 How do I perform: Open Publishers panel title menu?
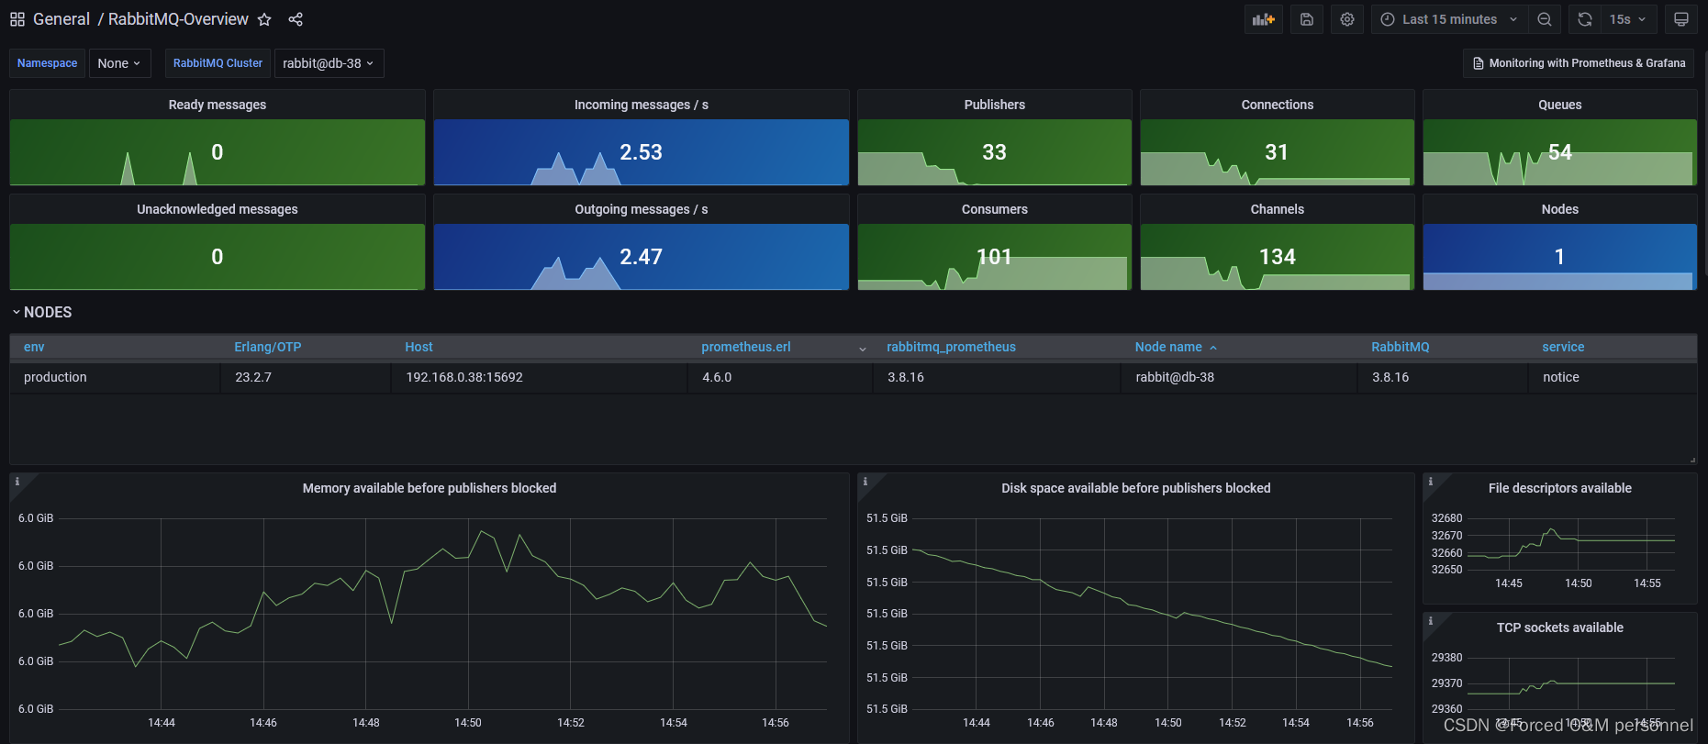(x=995, y=105)
